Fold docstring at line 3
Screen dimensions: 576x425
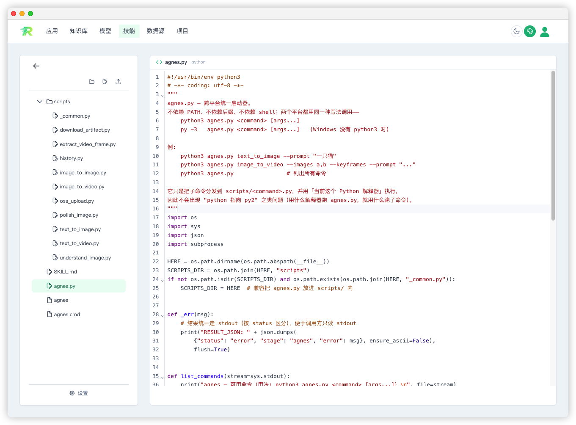(163, 95)
